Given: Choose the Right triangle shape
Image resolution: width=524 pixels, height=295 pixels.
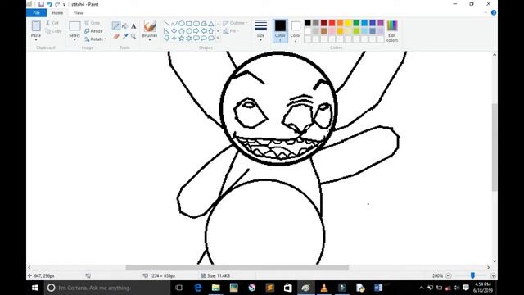Looking at the screenshot, I should tap(167, 31).
